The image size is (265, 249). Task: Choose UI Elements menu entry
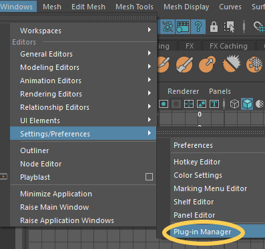click(x=83, y=121)
